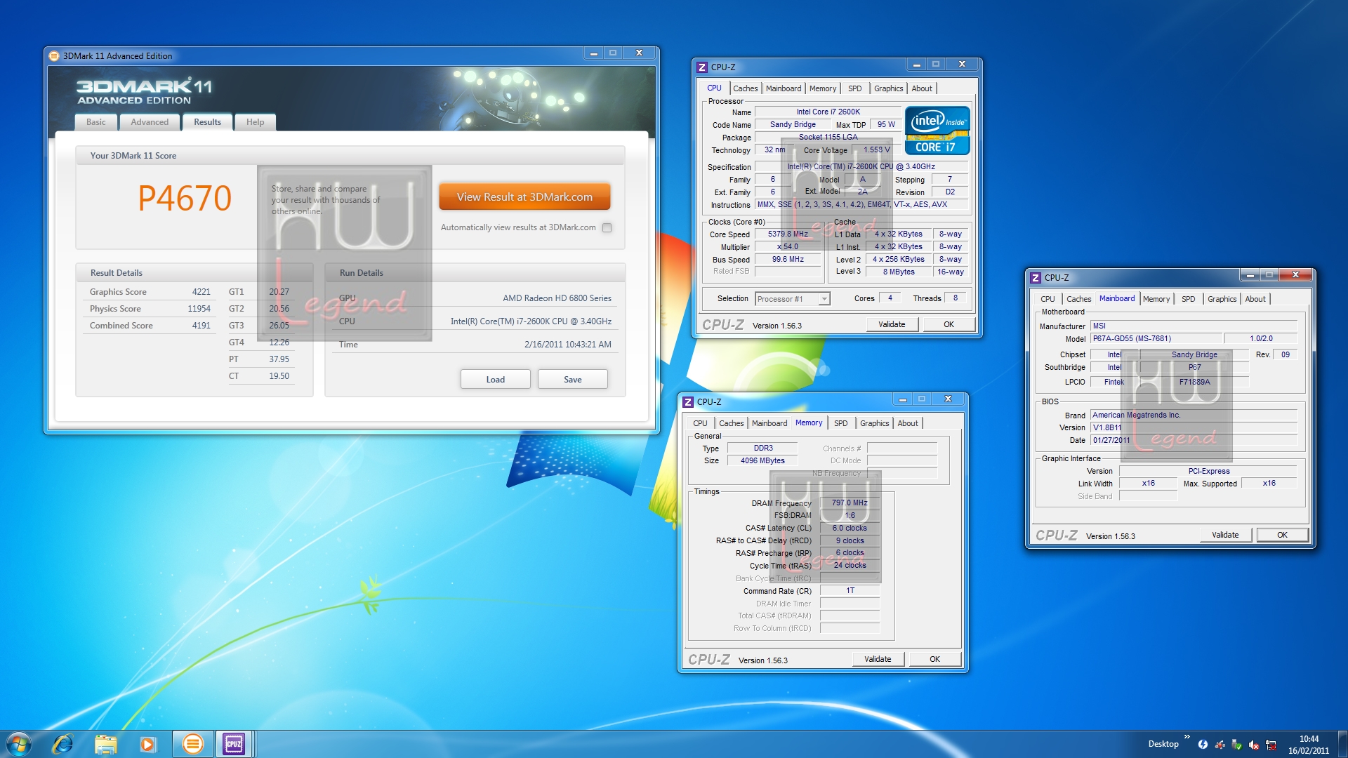The image size is (1348, 758).
Task: Open the Help tab in 3DMark
Action: (255, 122)
